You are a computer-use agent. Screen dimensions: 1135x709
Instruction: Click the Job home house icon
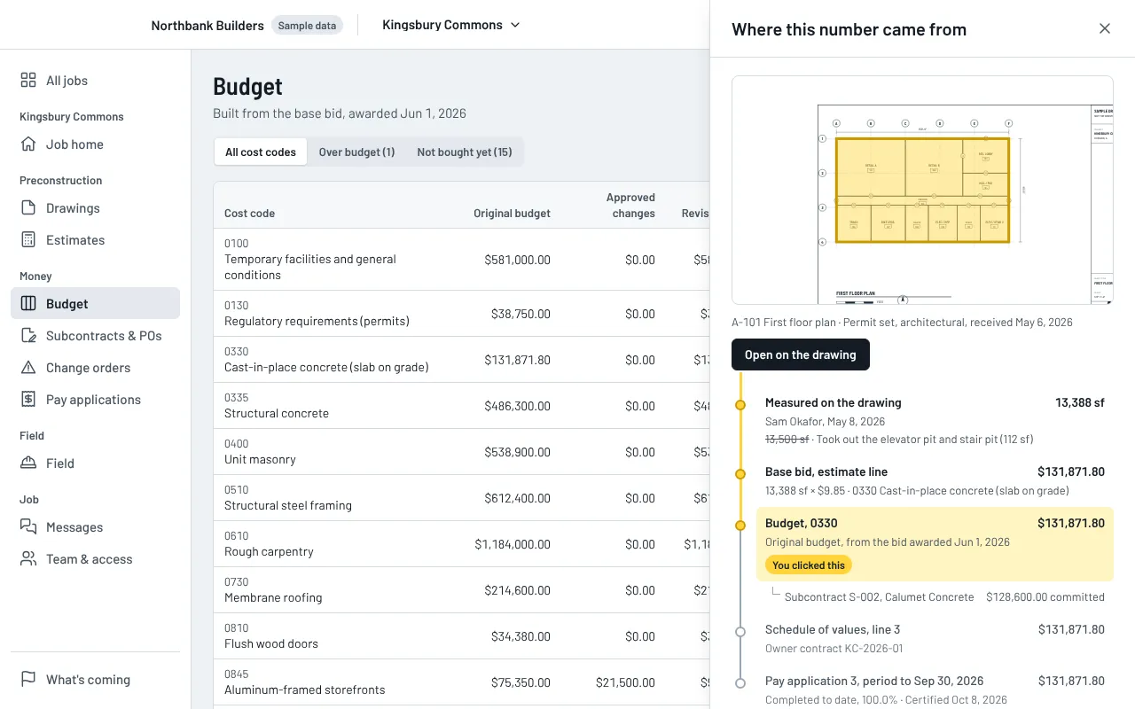28,144
